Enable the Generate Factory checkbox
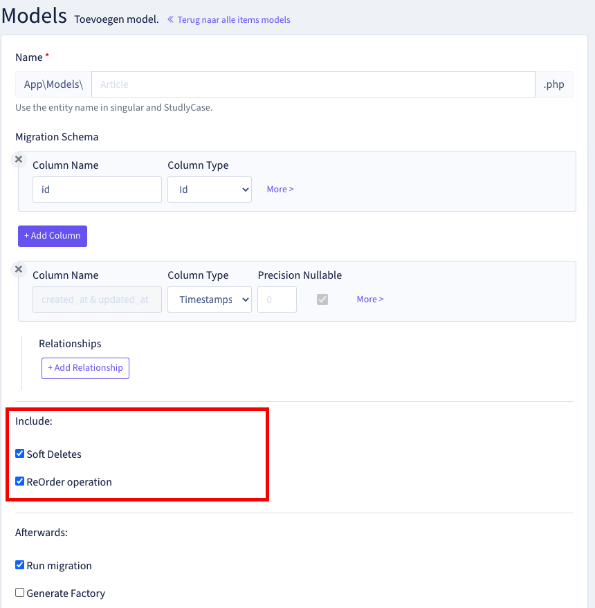595x608 pixels. 20,593
